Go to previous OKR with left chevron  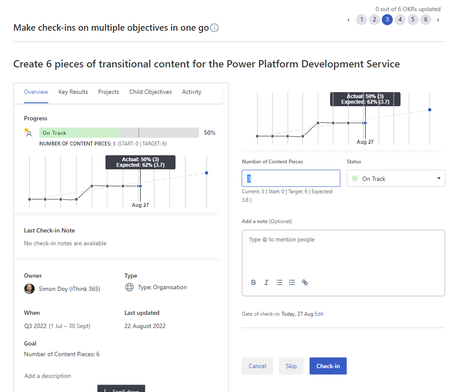(x=348, y=20)
